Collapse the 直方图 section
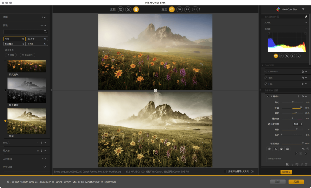This screenshot has width=311, height=188. click(306, 29)
